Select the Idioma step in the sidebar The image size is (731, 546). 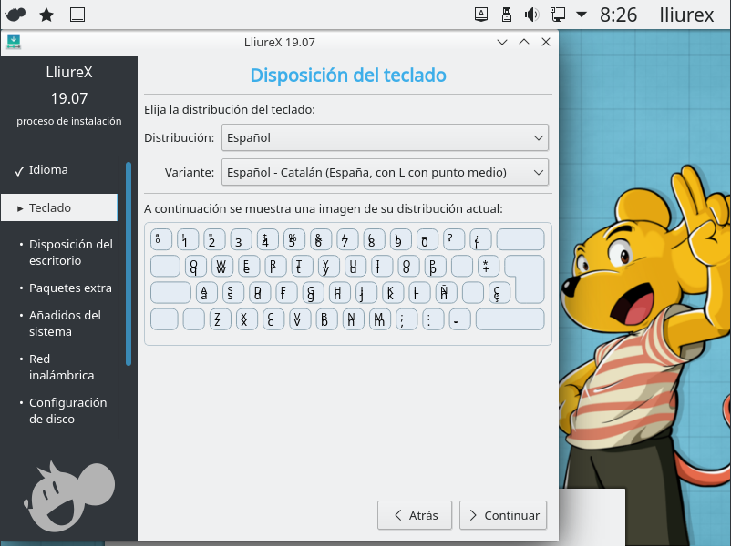(x=48, y=170)
